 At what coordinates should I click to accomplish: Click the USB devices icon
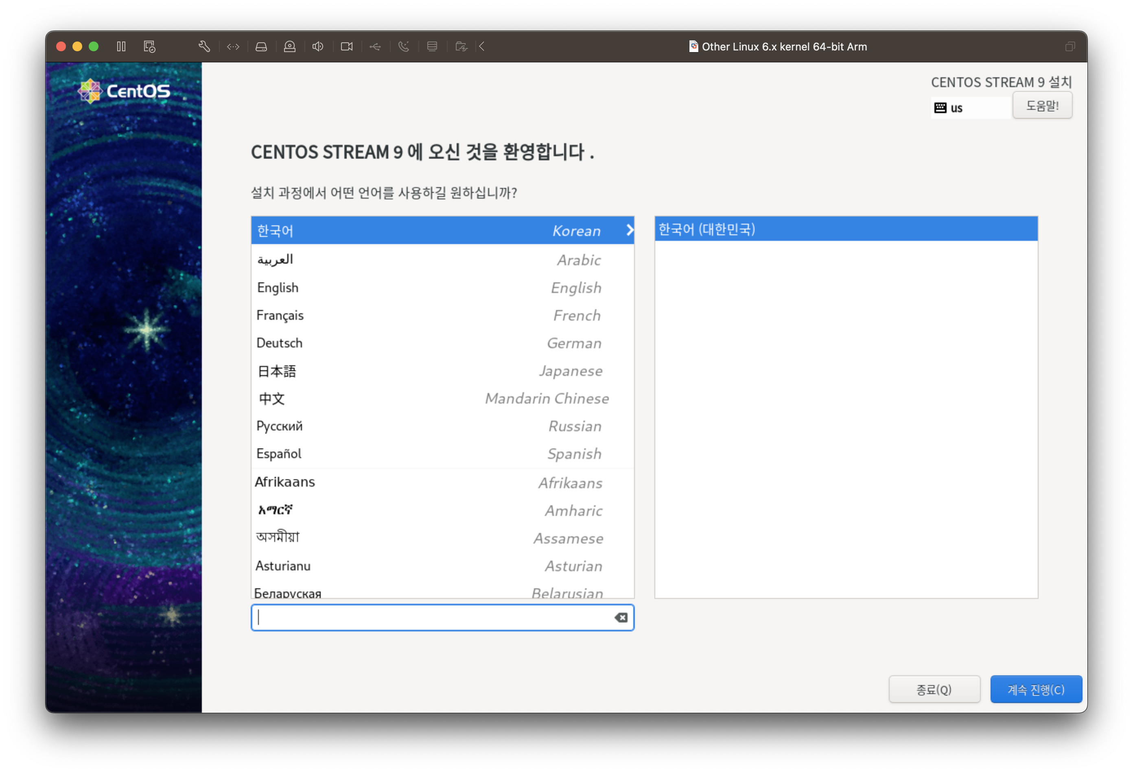375,47
